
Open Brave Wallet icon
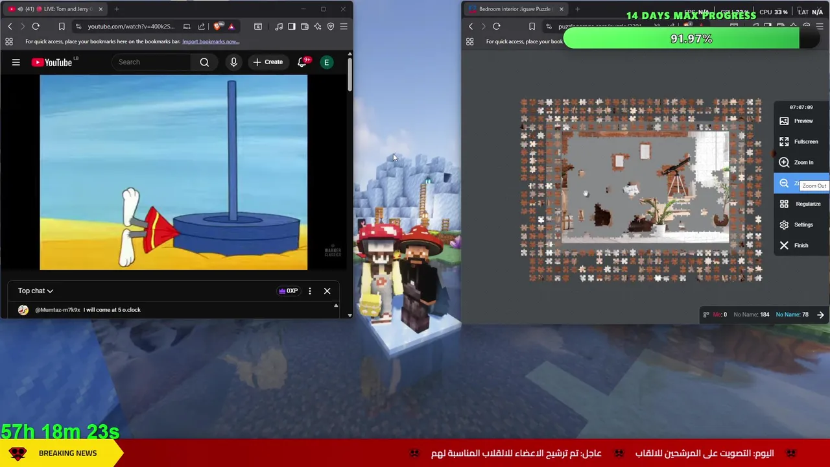(x=305, y=27)
